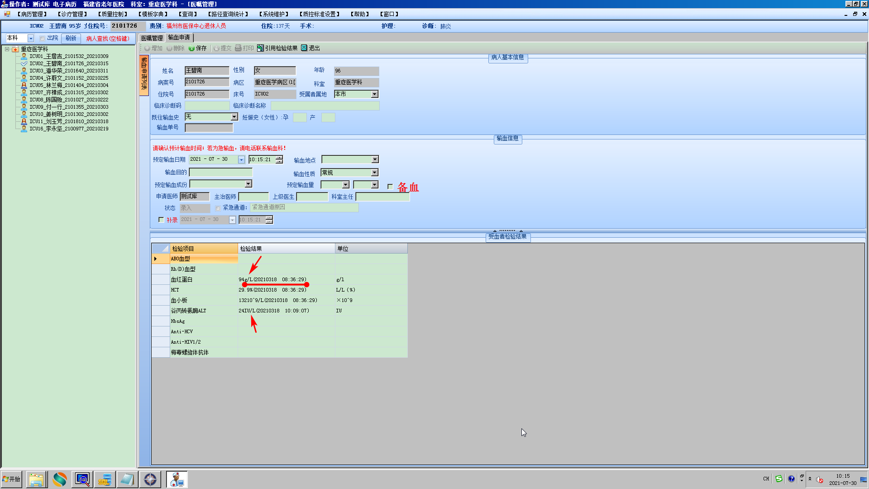Click the 打印 print icon

(x=238, y=48)
